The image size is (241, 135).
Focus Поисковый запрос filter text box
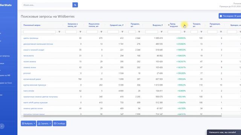click(x=40, y=31)
